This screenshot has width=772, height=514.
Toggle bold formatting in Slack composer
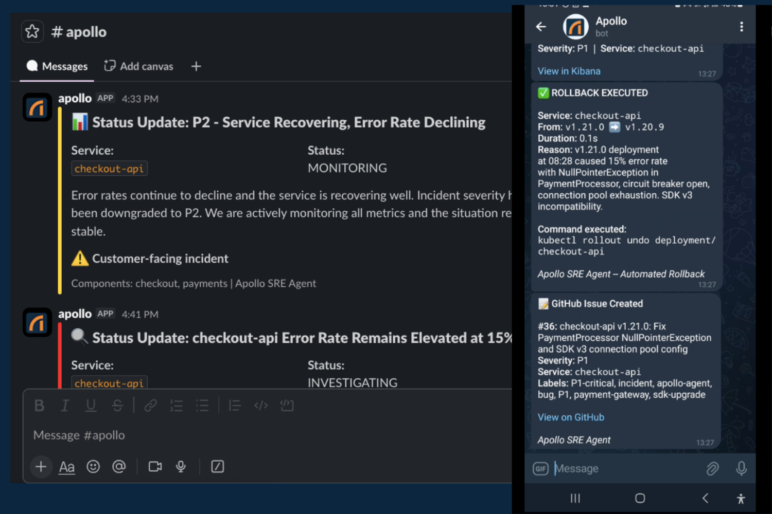39,406
